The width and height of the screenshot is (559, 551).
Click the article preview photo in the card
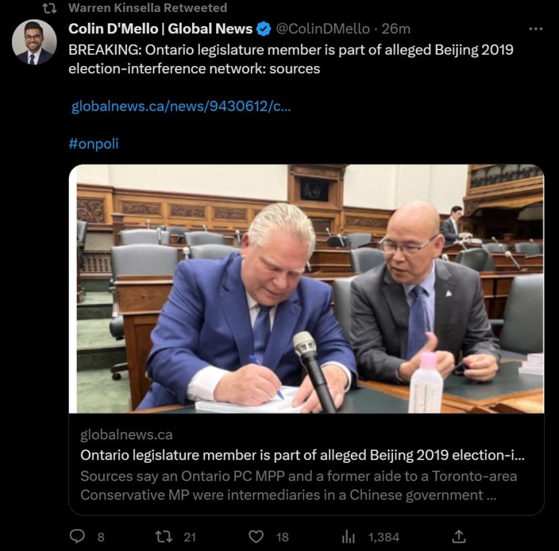[x=306, y=289]
